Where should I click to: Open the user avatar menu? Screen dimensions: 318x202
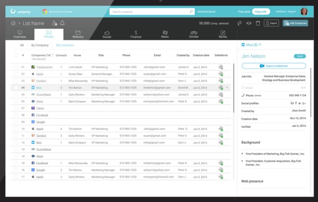click(304, 12)
